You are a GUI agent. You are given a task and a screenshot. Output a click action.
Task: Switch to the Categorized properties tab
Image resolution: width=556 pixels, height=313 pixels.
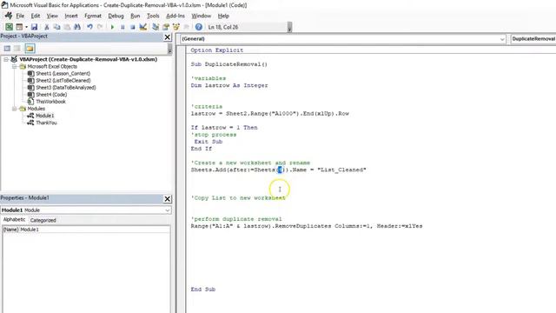pyautogui.click(x=43, y=220)
